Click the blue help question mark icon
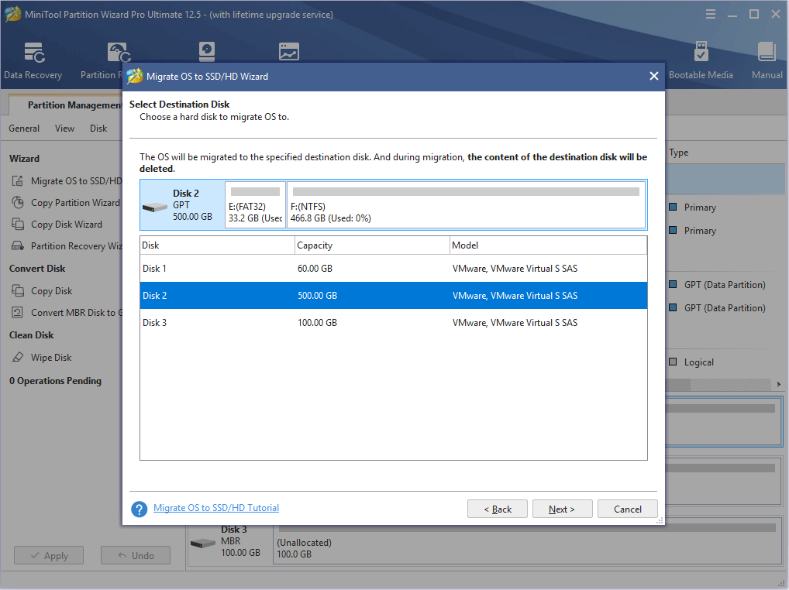789x590 pixels. pyautogui.click(x=140, y=509)
